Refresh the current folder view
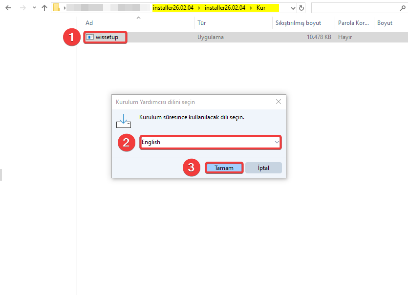The width and height of the screenshot is (408, 295). click(x=301, y=8)
